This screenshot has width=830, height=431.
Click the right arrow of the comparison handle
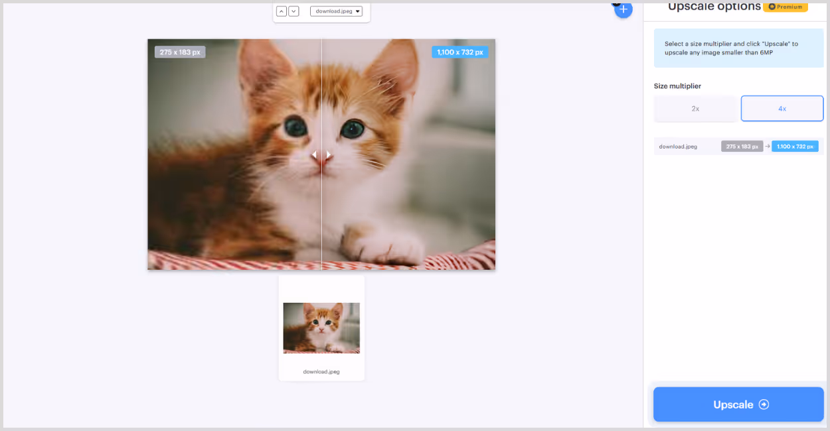[x=328, y=154]
